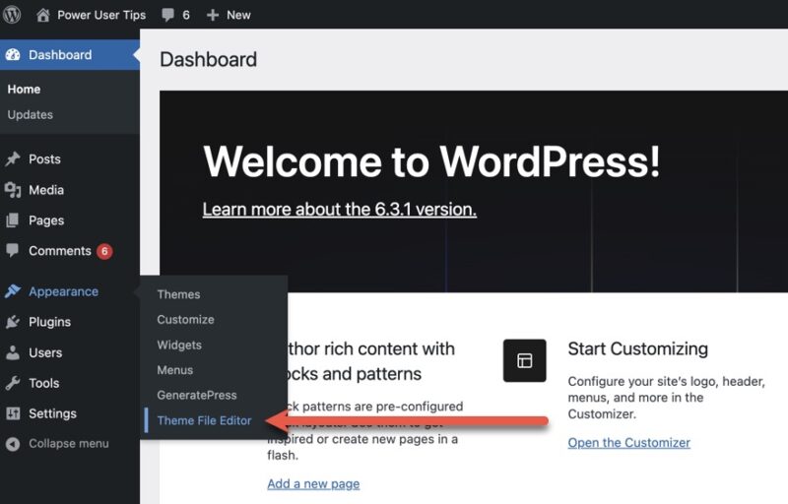The image size is (788, 504).
Task: Select Widgets in Appearance flyout
Action: pyautogui.click(x=179, y=345)
